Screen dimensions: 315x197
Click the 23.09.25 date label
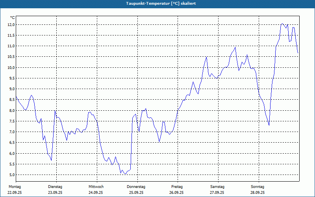(55, 193)
